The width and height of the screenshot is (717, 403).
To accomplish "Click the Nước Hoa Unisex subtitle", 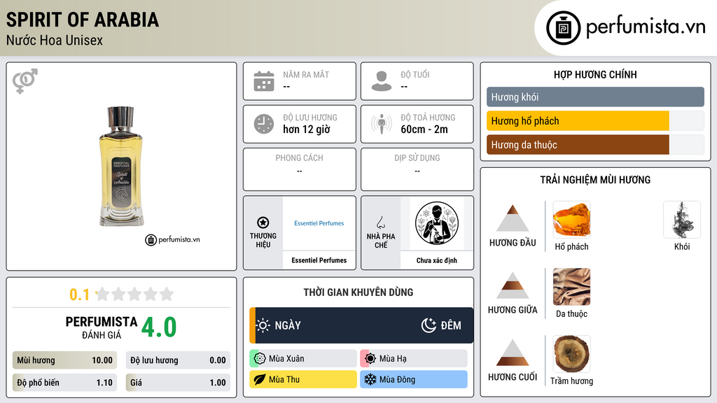I will pos(55,40).
